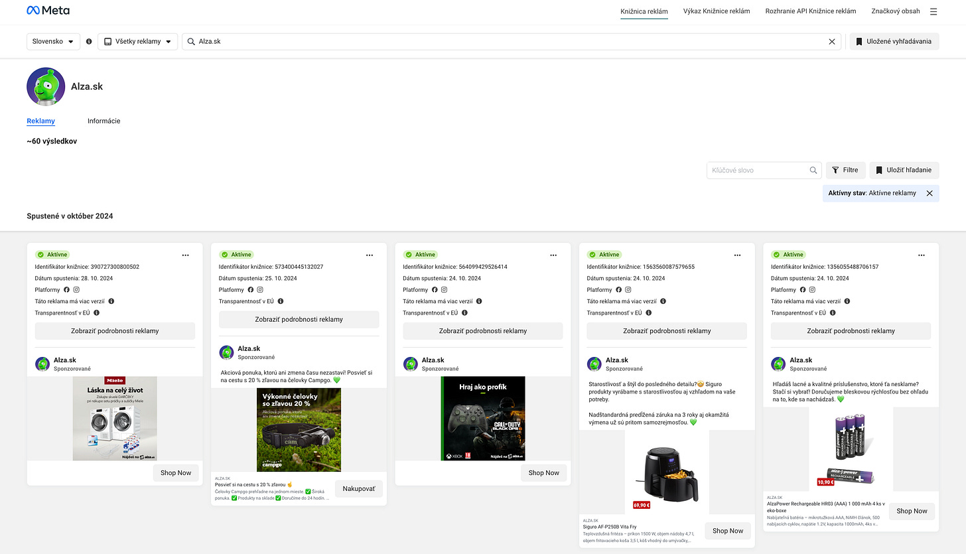Click the Aktívne badge on ad 390727300800502

pos(52,255)
